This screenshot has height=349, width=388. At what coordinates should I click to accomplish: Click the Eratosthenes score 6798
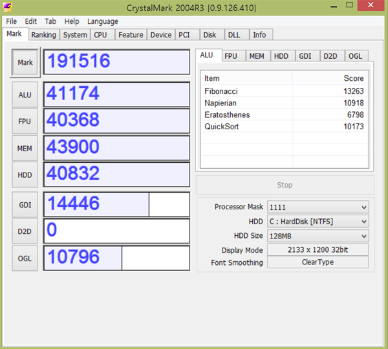[356, 115]
